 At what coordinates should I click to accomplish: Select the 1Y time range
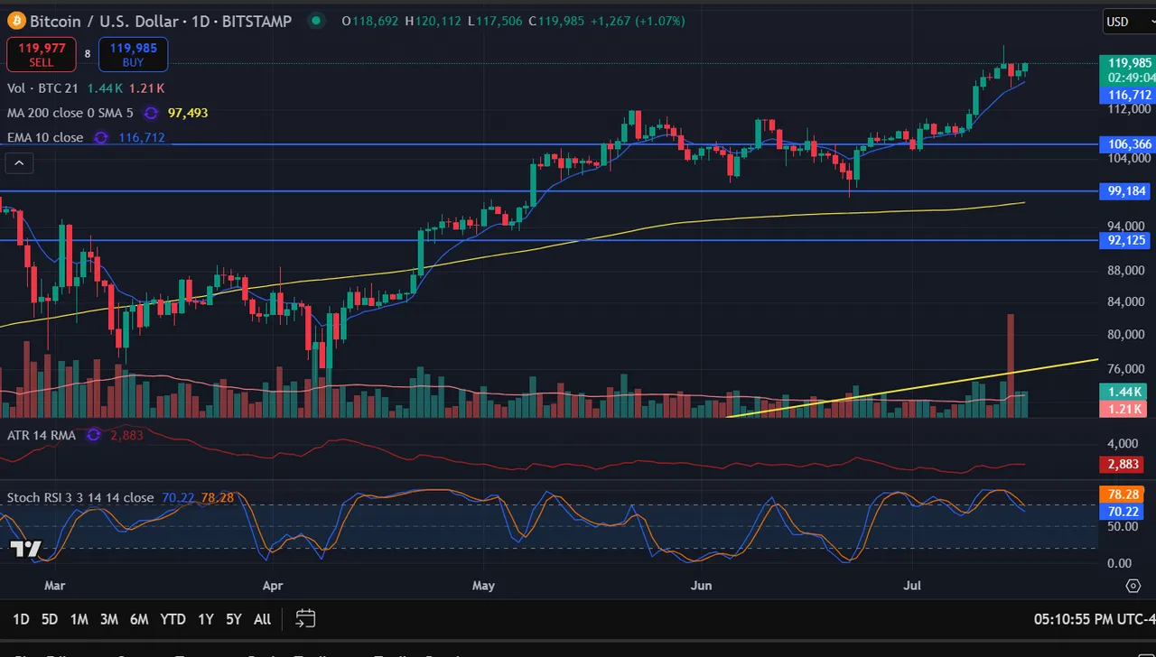[x=206, y=619]
